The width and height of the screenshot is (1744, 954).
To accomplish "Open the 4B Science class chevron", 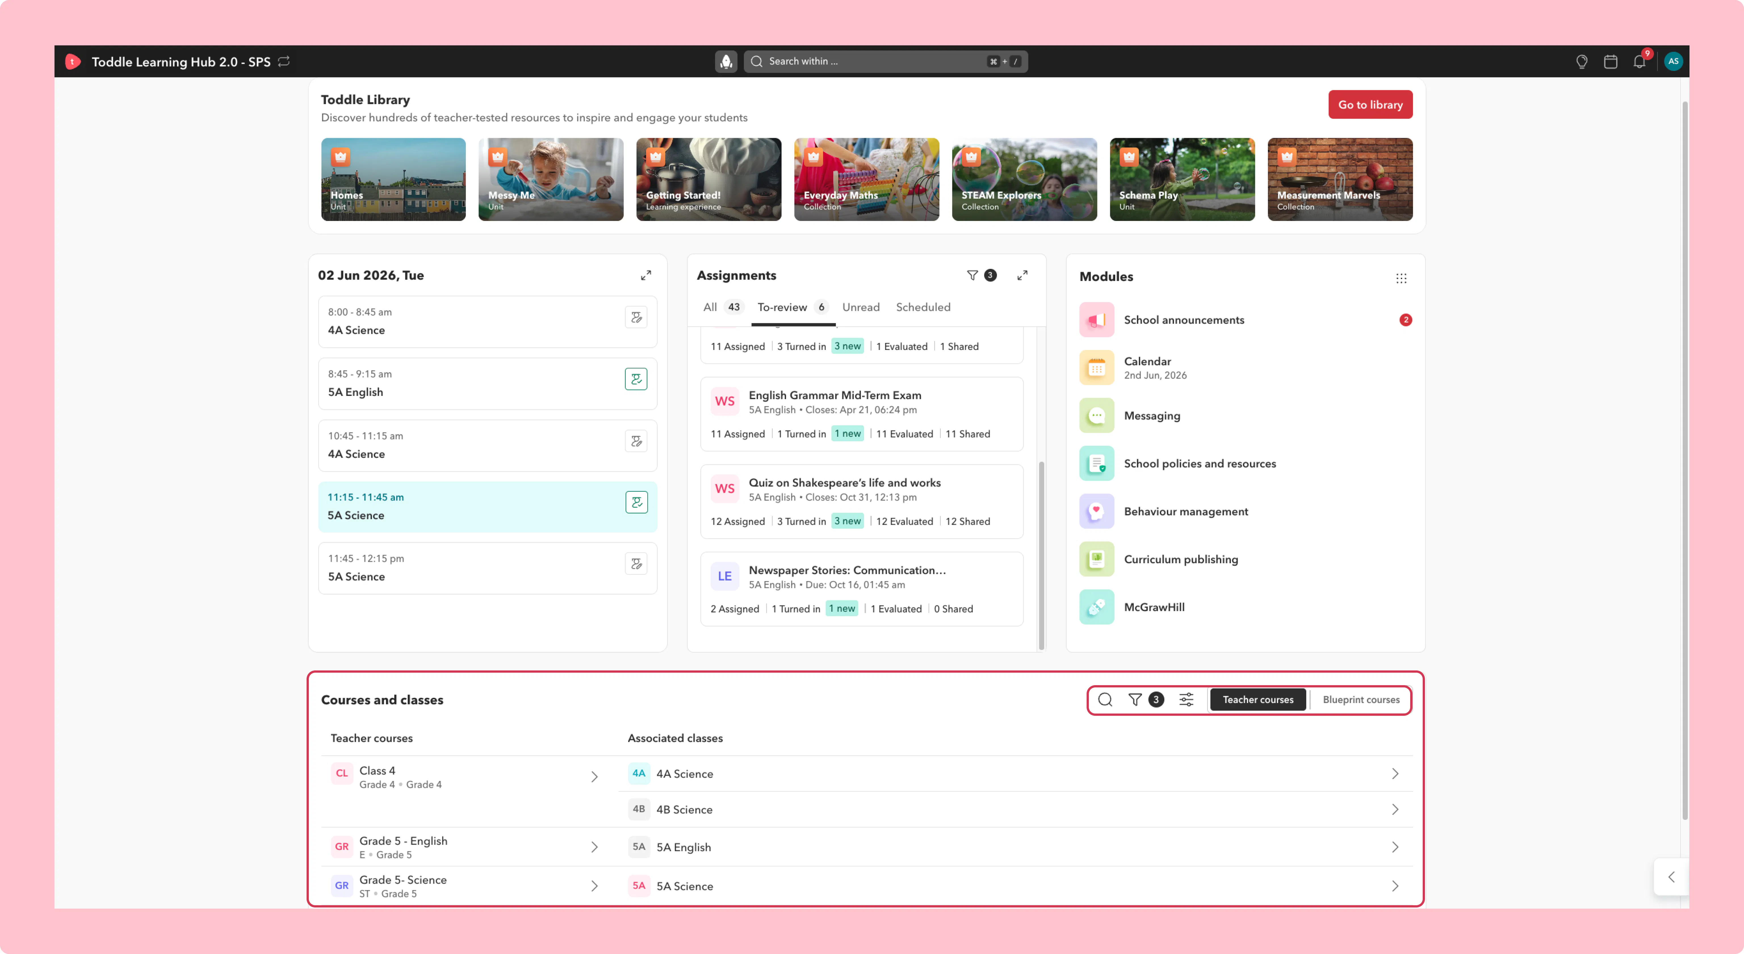I will [x=1395, y=809].
